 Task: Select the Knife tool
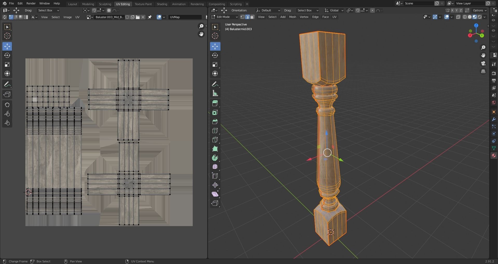(x=215, y=140)
